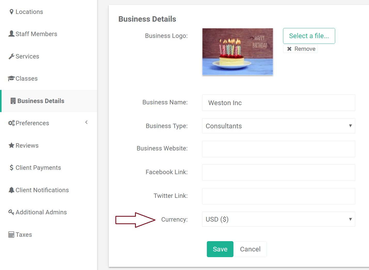Click the Additional Admins key icon

point(11,212)
